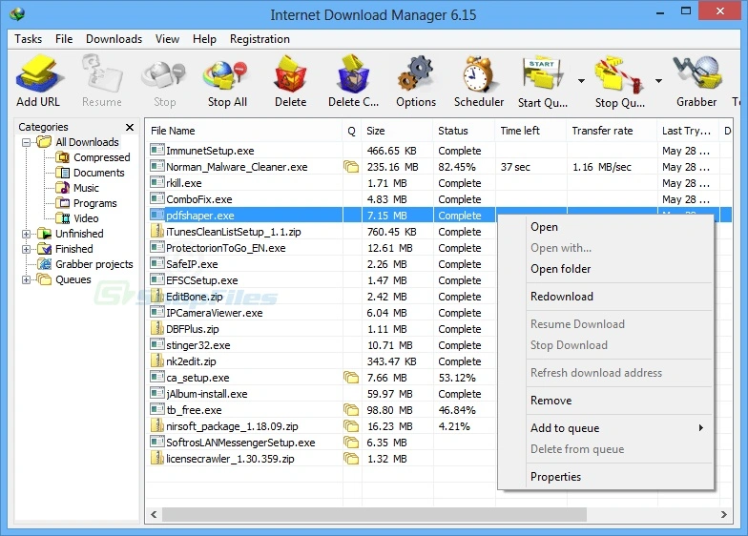Open the Scheduler alarm clock icon
Image resolution: width=748 pixels, height=536 pixels.
(479, 74)
